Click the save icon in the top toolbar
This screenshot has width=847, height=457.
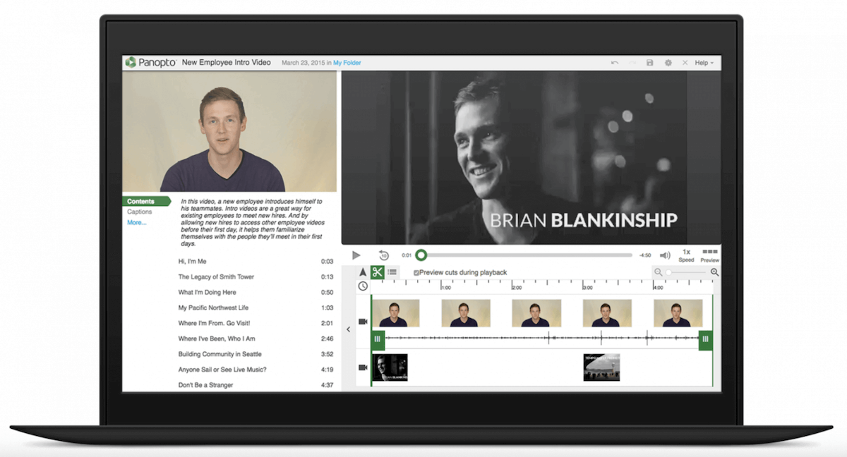[649, 63]
